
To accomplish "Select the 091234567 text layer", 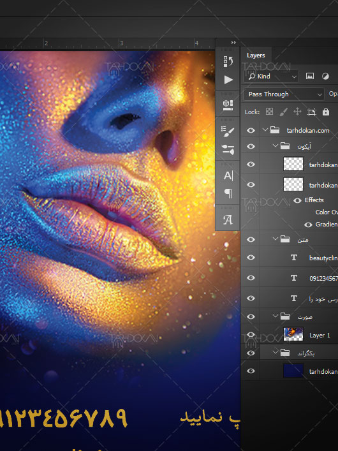I will click(323, 278).
